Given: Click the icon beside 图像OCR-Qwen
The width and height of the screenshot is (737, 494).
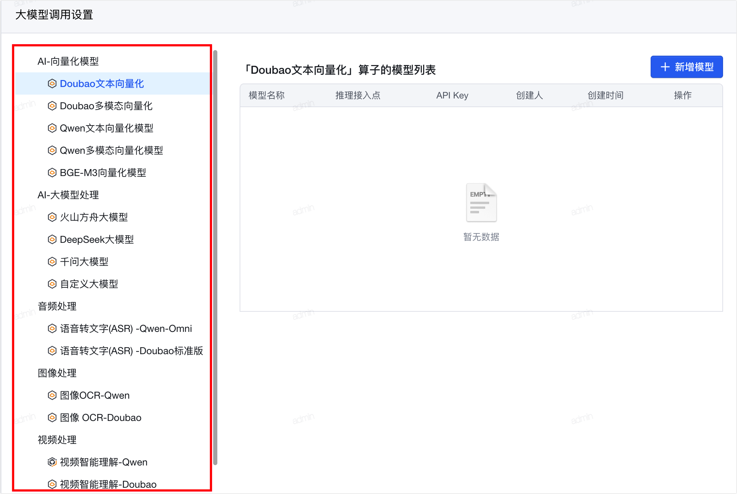Looking at the screenshot, I should [x=52, y=395].
